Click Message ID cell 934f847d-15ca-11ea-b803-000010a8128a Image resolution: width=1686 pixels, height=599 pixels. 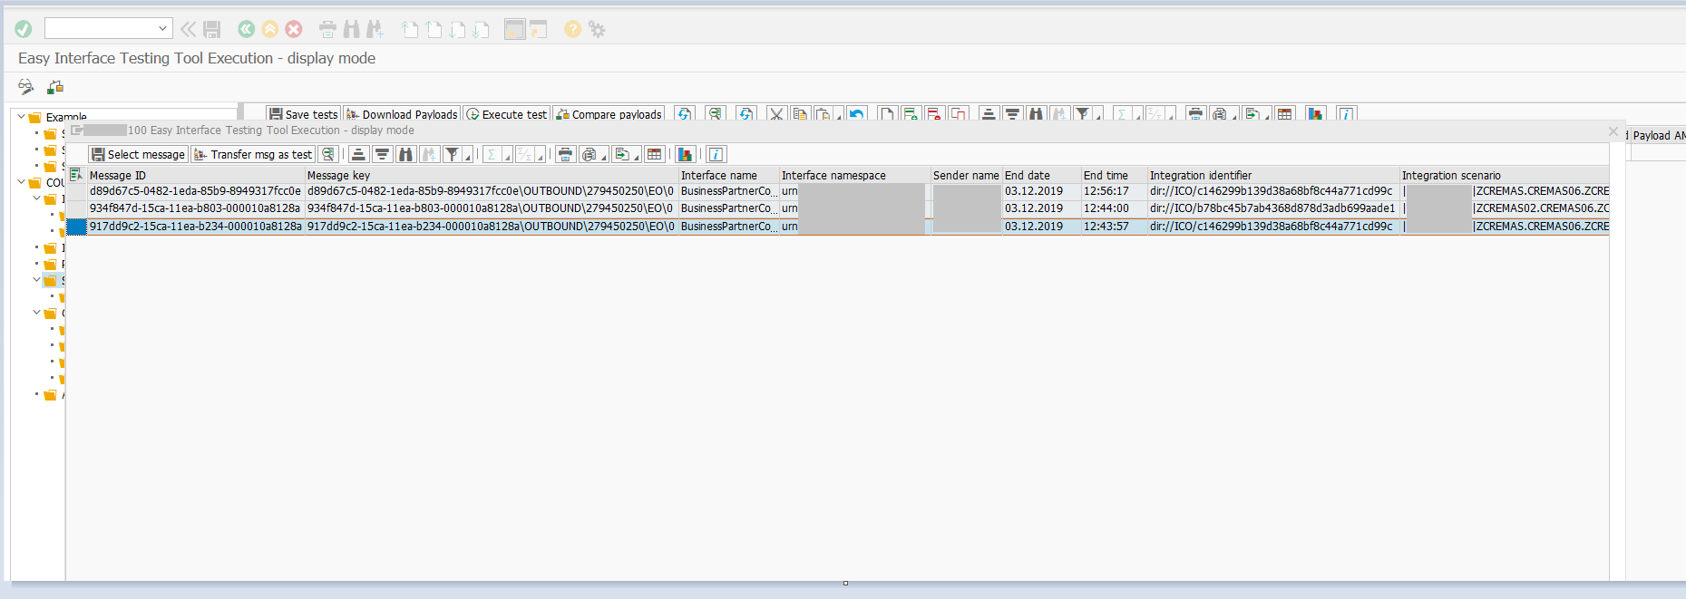tap(195, 208)
